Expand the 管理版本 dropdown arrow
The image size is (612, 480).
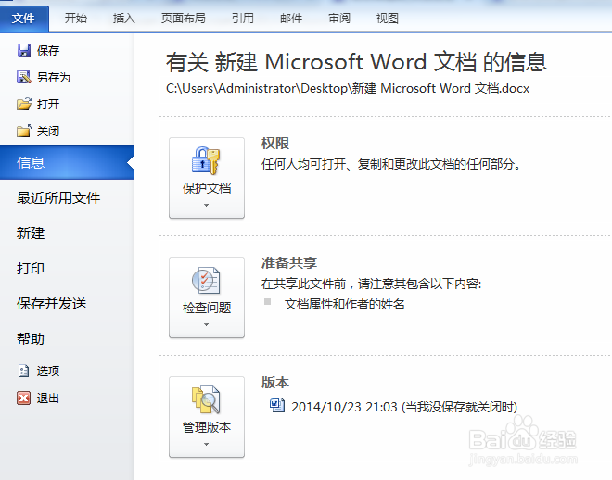pos(207,444)
